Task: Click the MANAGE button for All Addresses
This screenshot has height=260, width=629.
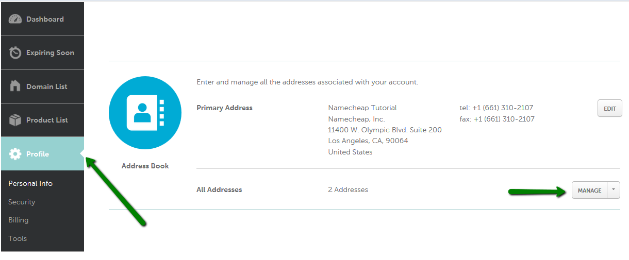Action: (x=589, y=190)
